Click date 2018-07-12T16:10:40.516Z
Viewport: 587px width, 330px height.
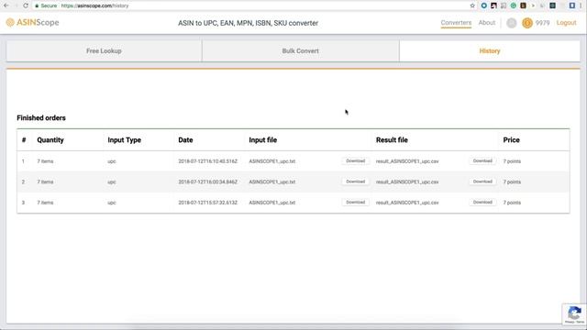click(208, 161)
